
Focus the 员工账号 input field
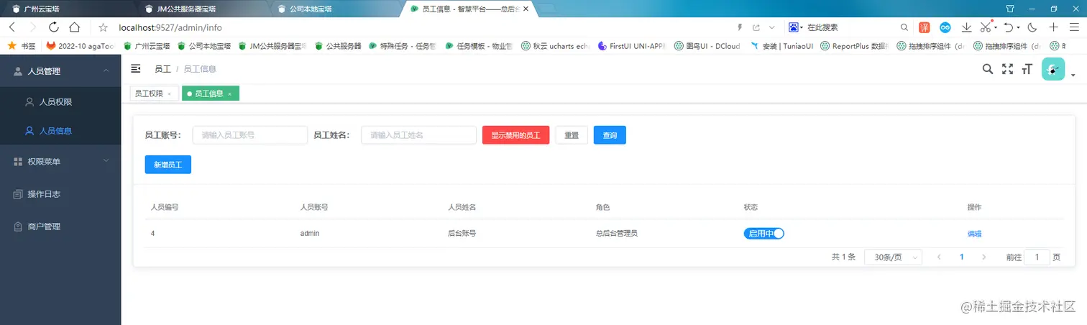pyautogui.click(x=250, y=135)
